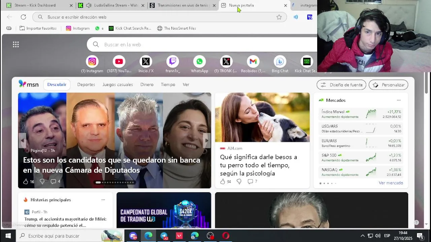431x242 pixels.
Task: Dislike the dog kisses article
Action: coord(239,182)
